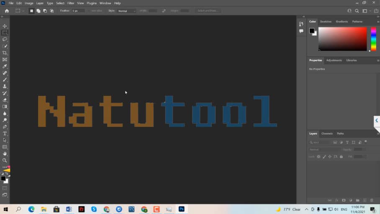Viewport: 380px width, 214px height.
Task: Choose Intersect with Selection mode
Action: point(52,11)
